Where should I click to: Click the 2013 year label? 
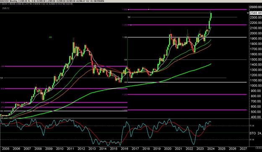coord(92,149)
